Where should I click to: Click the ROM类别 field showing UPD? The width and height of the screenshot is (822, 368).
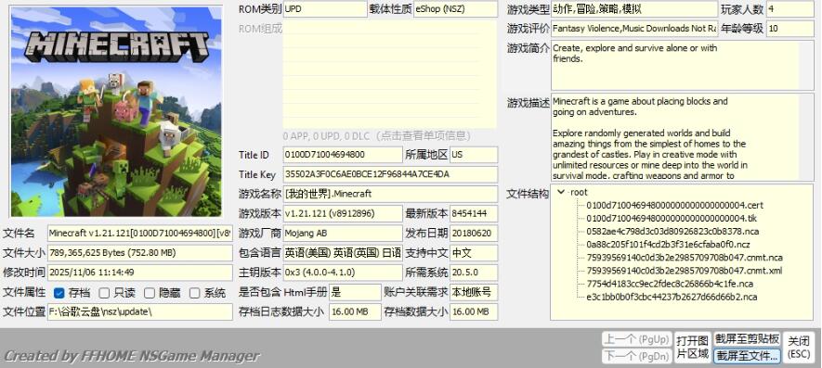(x=325, y=9)
